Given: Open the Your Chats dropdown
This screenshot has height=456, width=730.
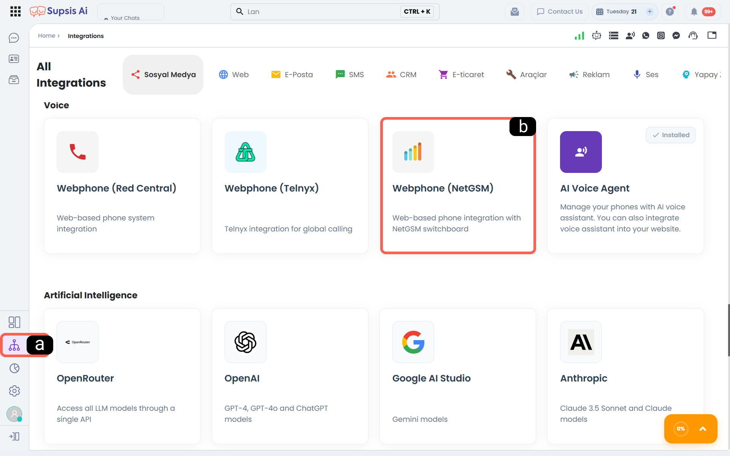Looking at the screenshot, I should point(131,12).
